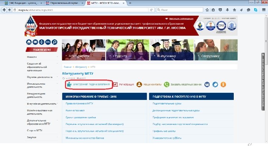The image size is (268, 151).
Task: Bookmark this page with the star icon
Action: [207, 10]
